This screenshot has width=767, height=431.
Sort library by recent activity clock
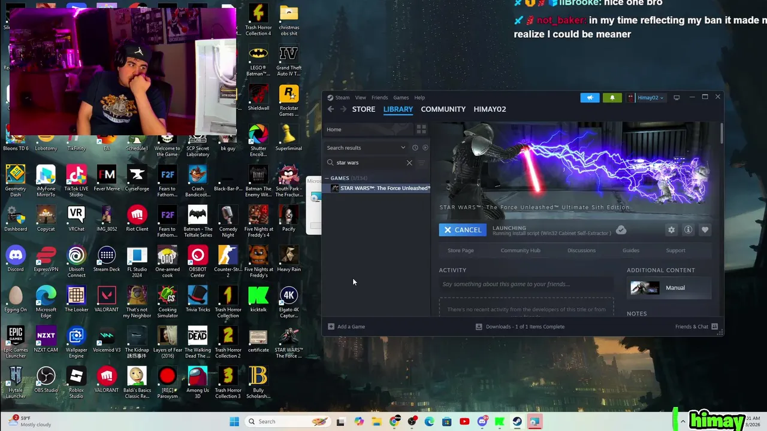point(415,148)
